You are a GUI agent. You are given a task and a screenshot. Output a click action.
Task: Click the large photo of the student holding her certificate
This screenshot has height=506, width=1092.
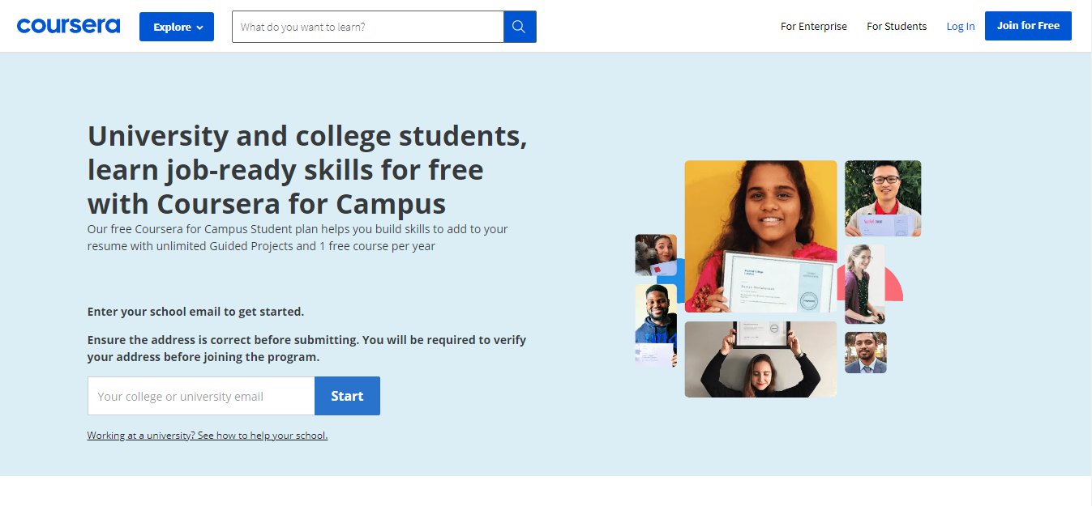pyautogui.click(x=760, y=236)
